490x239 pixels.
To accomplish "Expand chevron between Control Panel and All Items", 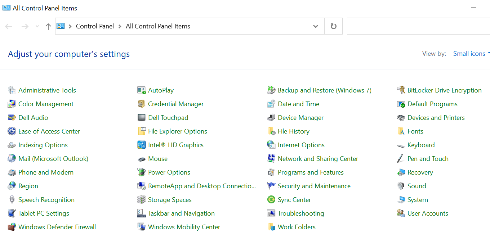I will point(120,26).
